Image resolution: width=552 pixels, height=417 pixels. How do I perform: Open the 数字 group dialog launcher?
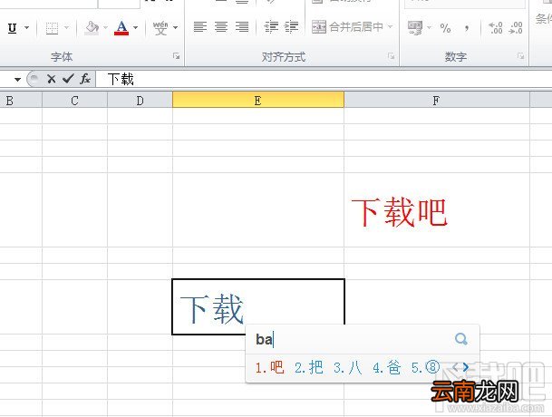[x=520, y=56]
